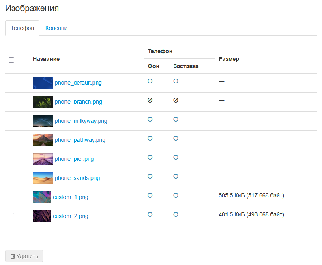The width and height of the screenshot is (322, 265).
Task: Toggle the select-all checkbox in header
Action: coord(11,60)
